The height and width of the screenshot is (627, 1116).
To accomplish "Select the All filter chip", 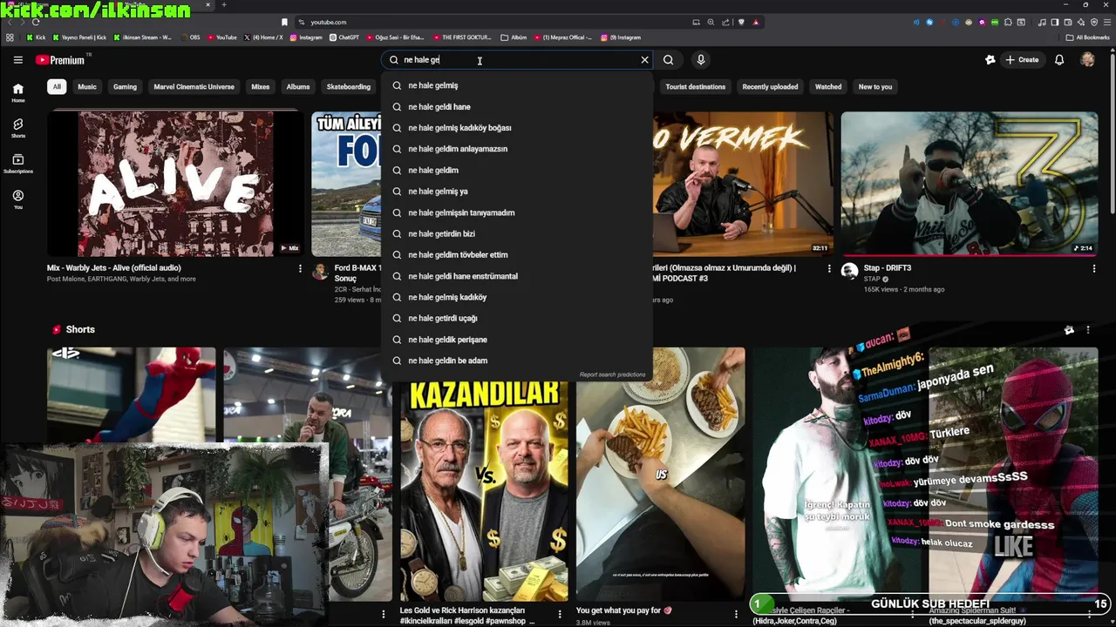I will [57, 86].
